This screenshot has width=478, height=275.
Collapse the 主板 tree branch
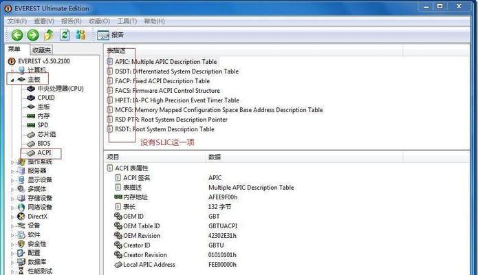point(12,80)
